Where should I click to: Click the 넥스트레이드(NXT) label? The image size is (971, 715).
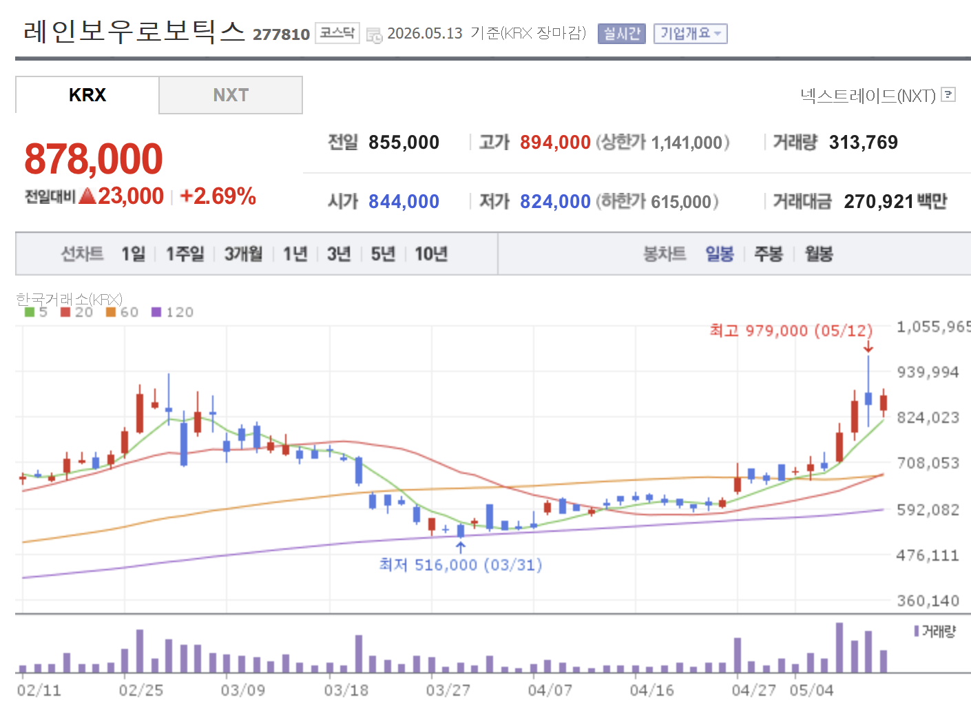868,96
